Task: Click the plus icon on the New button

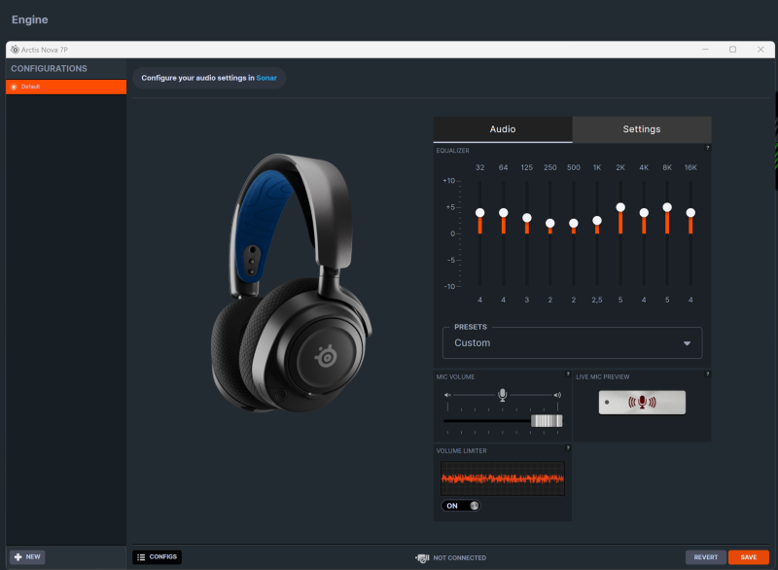Action: point(18,557)
